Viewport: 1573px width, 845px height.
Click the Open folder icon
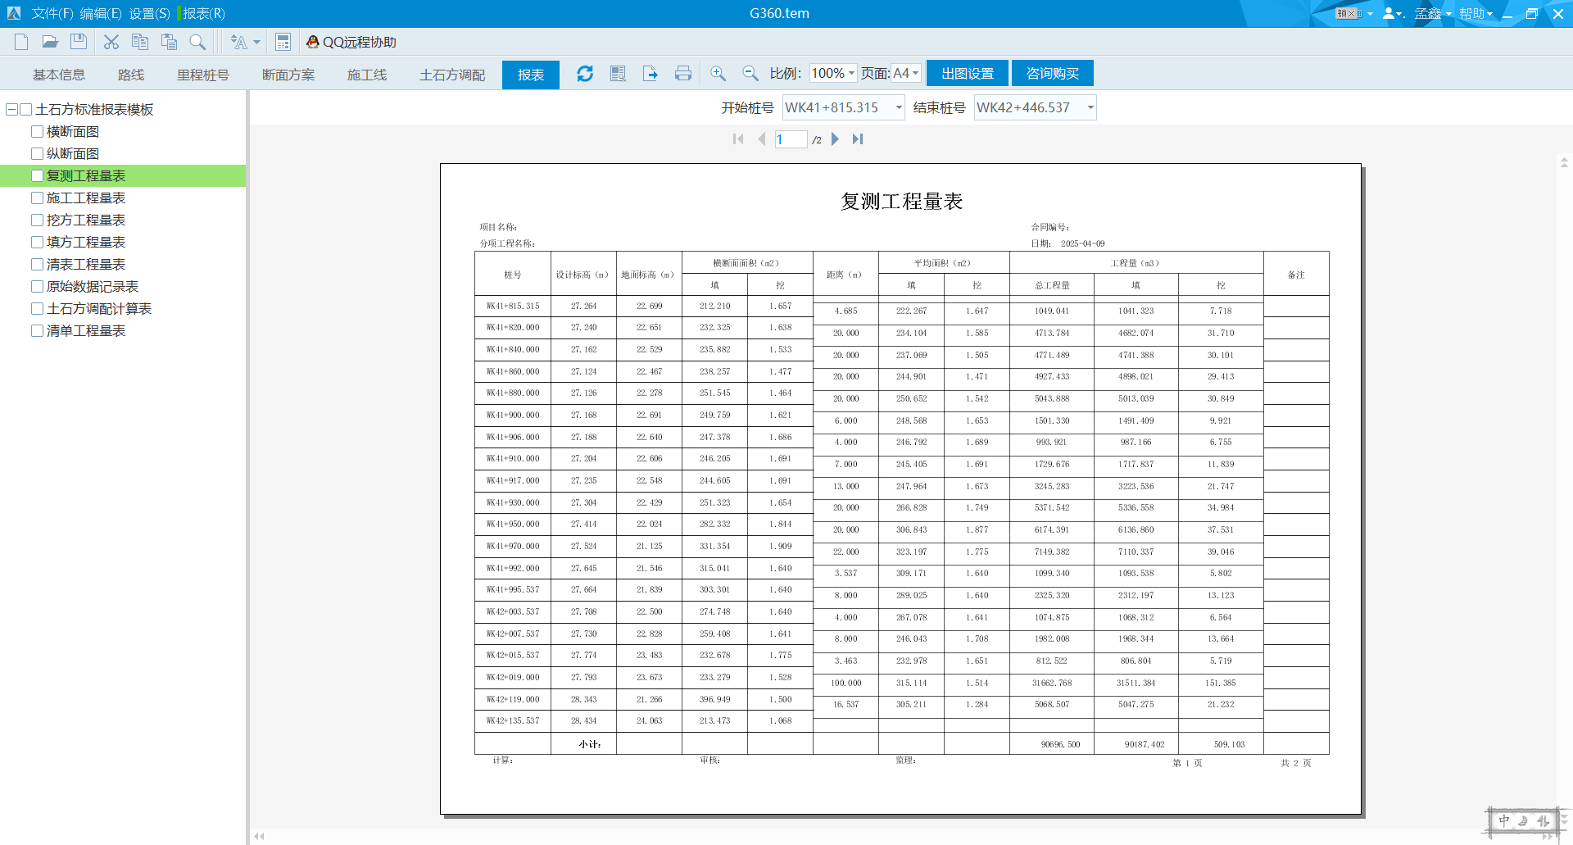50,42
